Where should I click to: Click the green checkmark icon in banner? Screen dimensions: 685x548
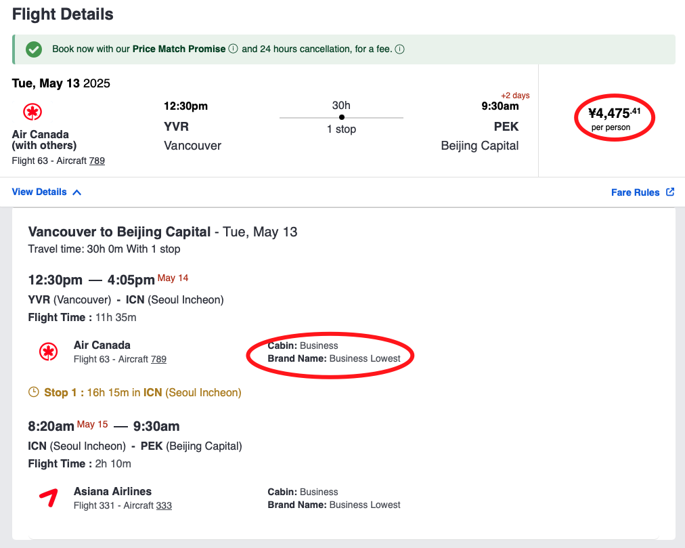[x=33, y=49]
